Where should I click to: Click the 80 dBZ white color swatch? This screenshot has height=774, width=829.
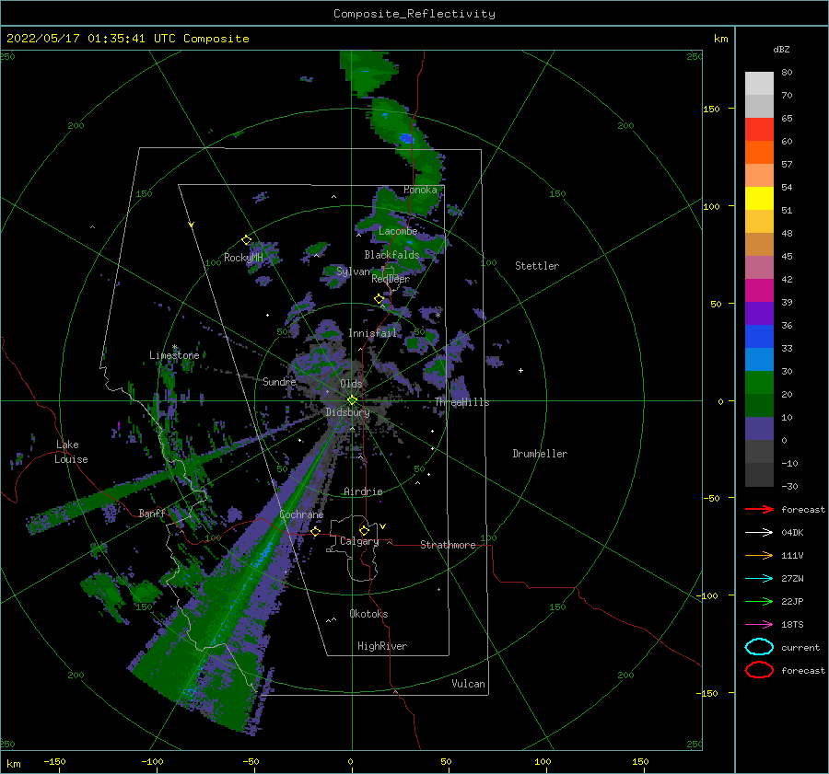tap(759, 83)
